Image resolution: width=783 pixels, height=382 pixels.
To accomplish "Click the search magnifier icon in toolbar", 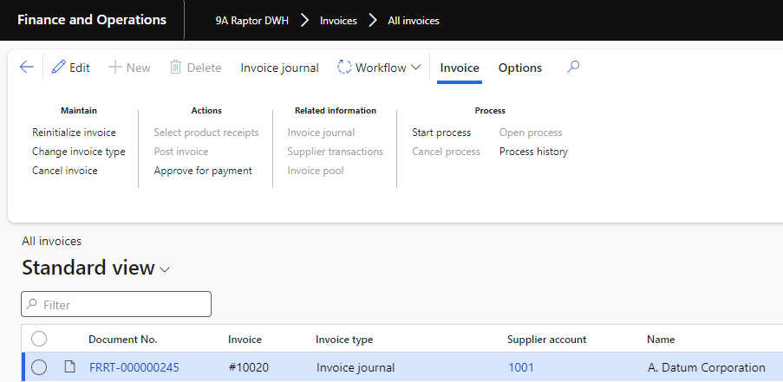I will click(572, 68).
